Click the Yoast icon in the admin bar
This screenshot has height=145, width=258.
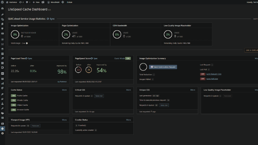tap(43, 2)
